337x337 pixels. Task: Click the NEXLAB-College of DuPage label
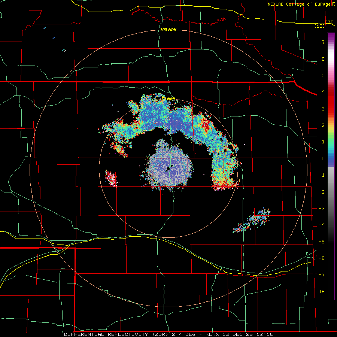click(x=299, y=4)
